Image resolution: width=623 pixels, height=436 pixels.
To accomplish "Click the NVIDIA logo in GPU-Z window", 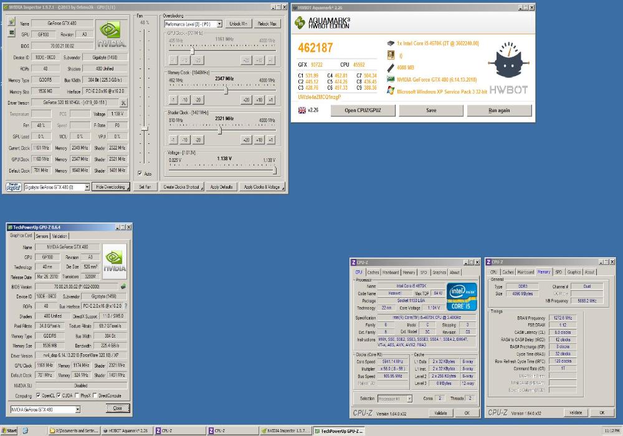I will tap(115, 262).
